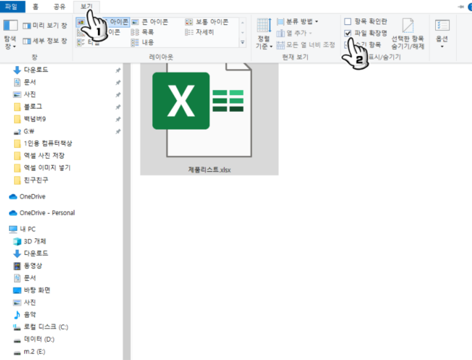Open 로컬 디스크 (C:)
This screenshot has width=472, height=360.
pos(41,327)
